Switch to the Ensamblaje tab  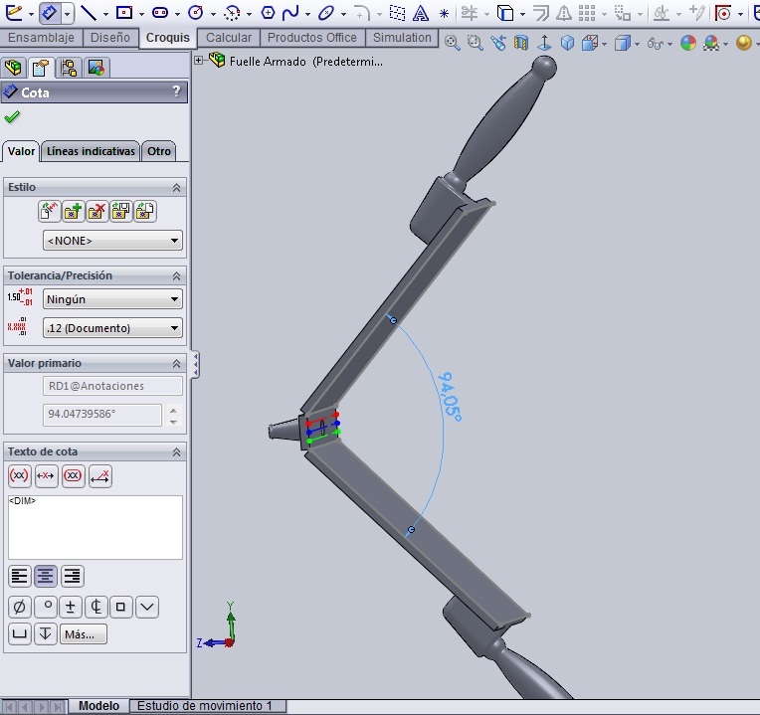[x=41, y=38]
